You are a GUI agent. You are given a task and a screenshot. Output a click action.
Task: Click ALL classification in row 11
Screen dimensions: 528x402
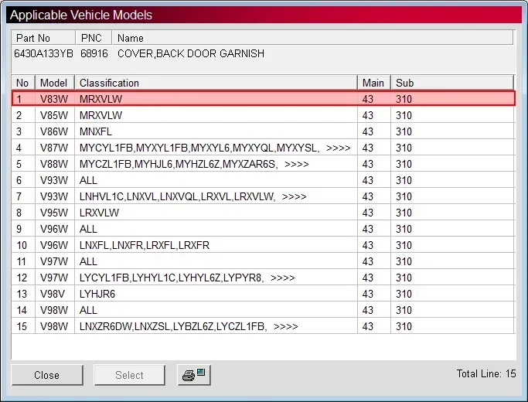[88, 261]
